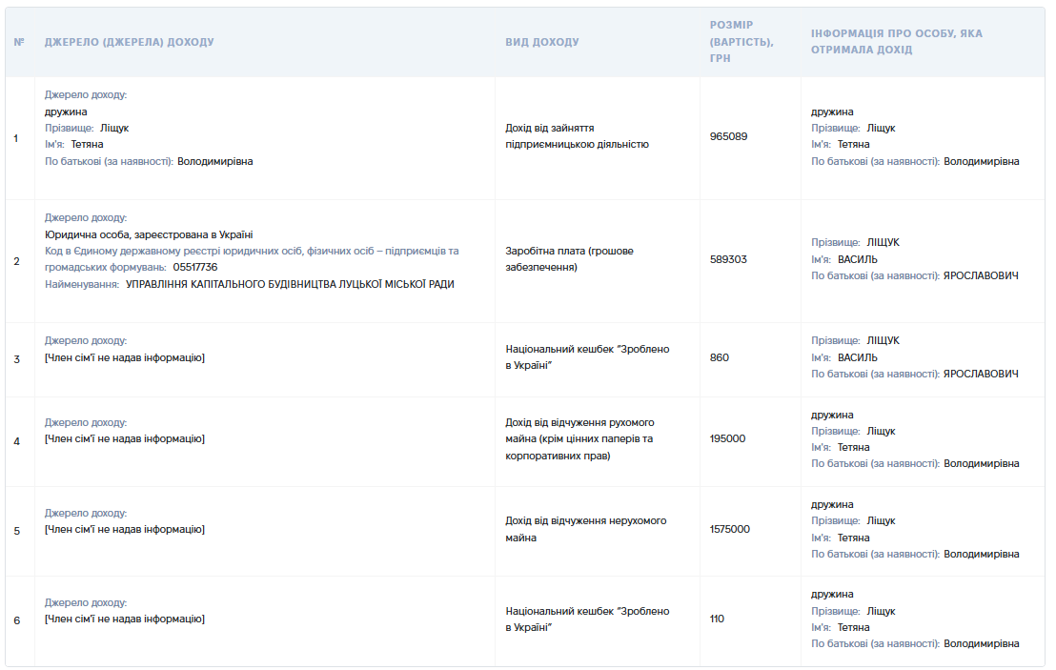Select the organization code 05517736
Viewport: 1056px width, 670px height.
195,267
